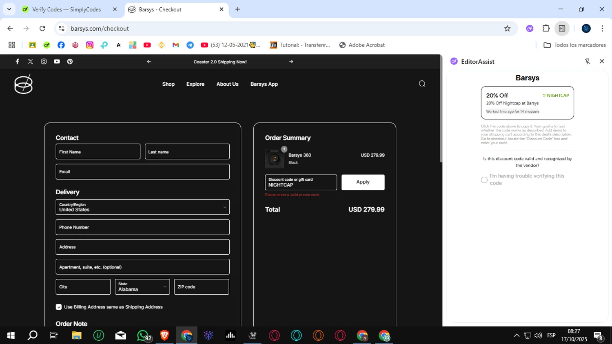Open Gmail bookmark icon
Screen dimensions: 612x344
pyautogui.click(x=176, y=45)
